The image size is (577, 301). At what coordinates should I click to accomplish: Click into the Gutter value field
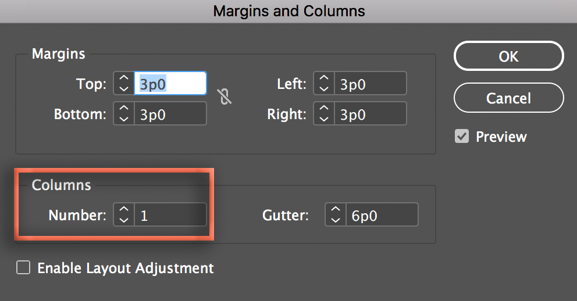(x=382, y=215)
